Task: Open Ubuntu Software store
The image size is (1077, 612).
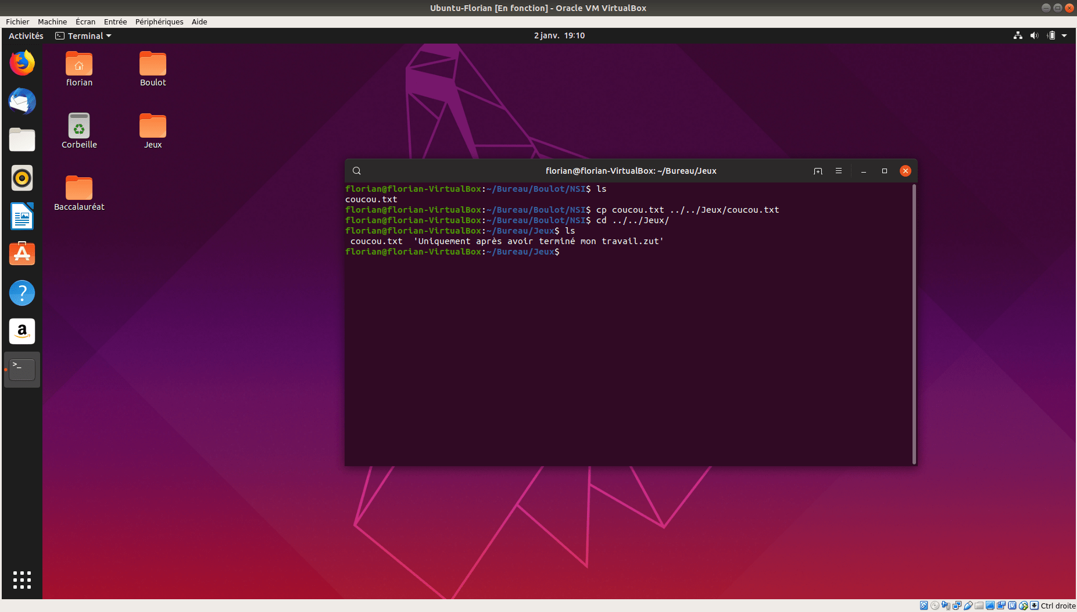Action: (x=22, y=254)
